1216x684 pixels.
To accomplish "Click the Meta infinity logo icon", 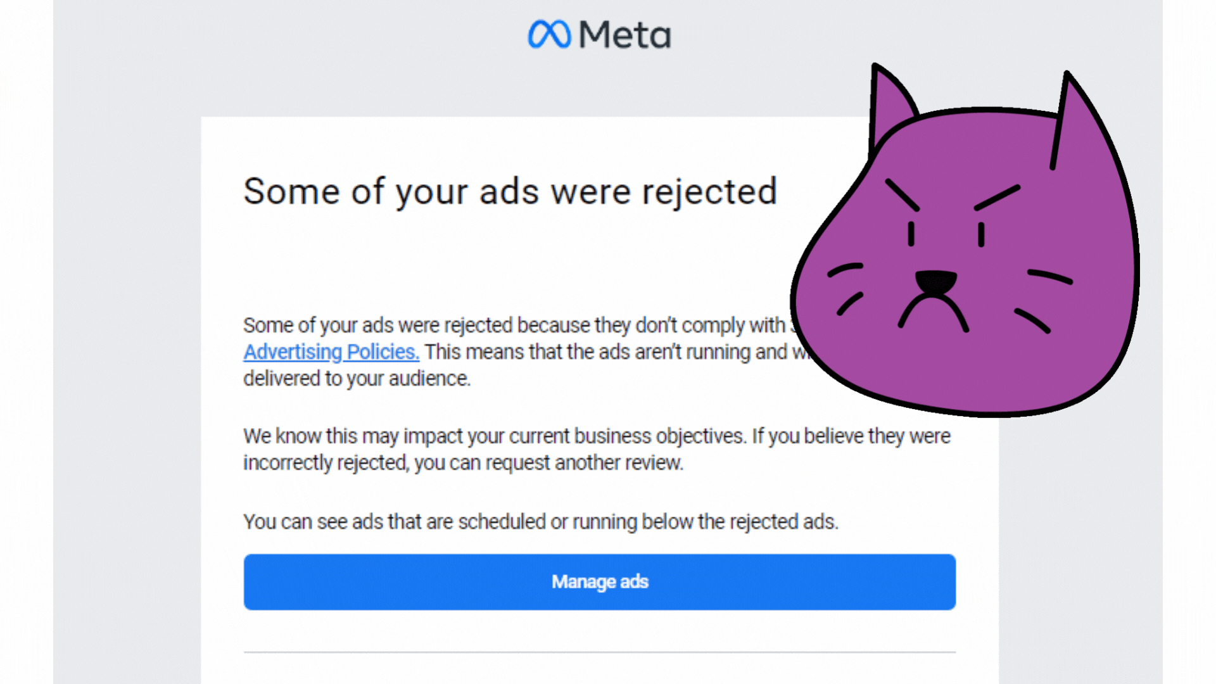I will (550, 34).
